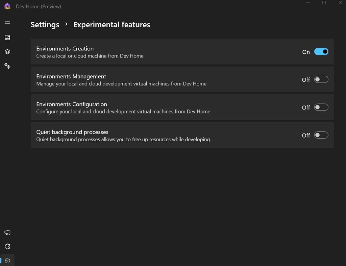
Task: Go back to Settings via breadcrumb
Action: click(x=45, y=25)
